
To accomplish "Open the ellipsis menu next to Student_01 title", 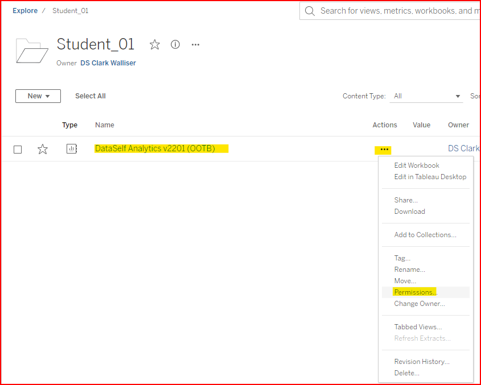I will click(195, 44).
